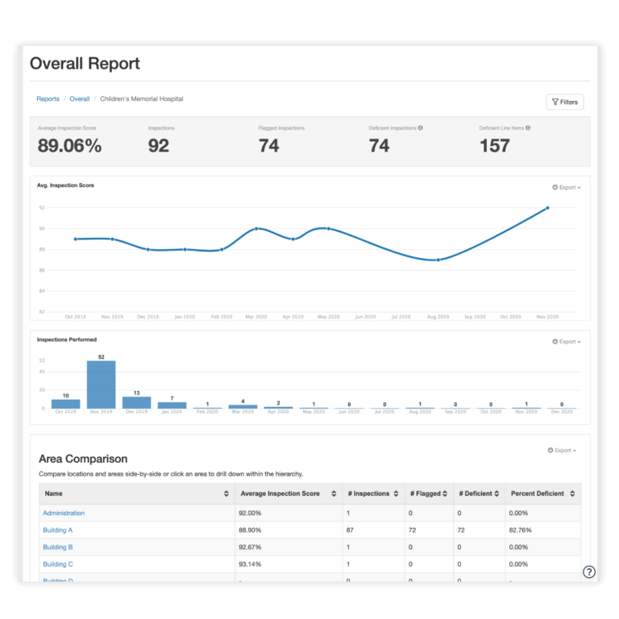Open the Administration area link
Viewport: 619px width, 619px height.
64,513
